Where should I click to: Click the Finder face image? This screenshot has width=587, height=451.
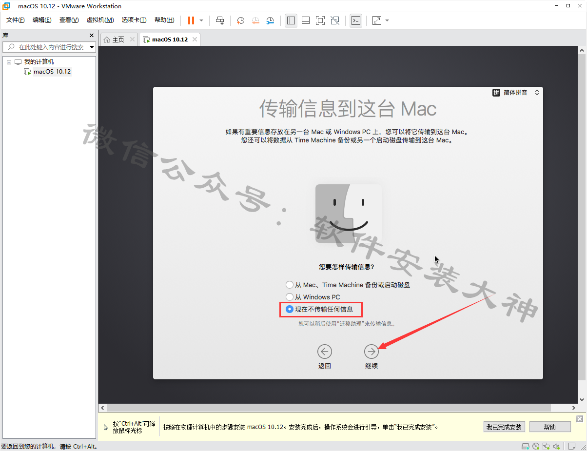(x=349, y=214)
